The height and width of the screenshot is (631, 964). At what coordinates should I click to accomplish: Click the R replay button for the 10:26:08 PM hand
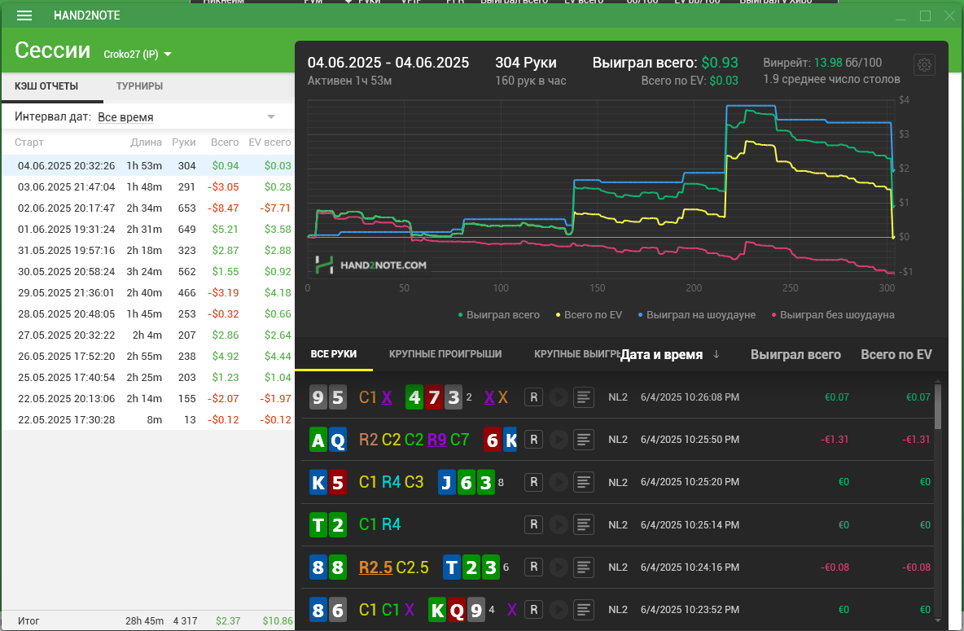click(x=533, y=397)
